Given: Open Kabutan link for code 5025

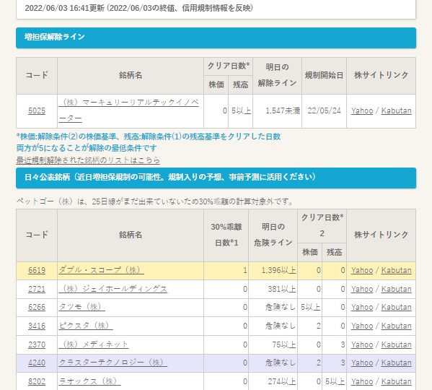Looking at the screenshot, I should 396,111.
